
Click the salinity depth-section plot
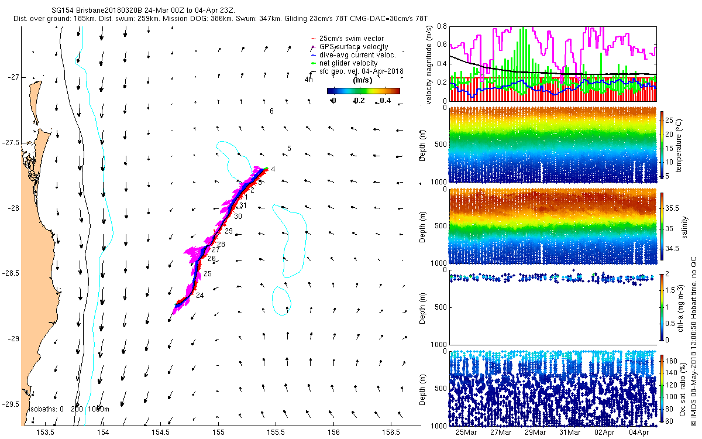pyautogui.click(x=553, y=227)
